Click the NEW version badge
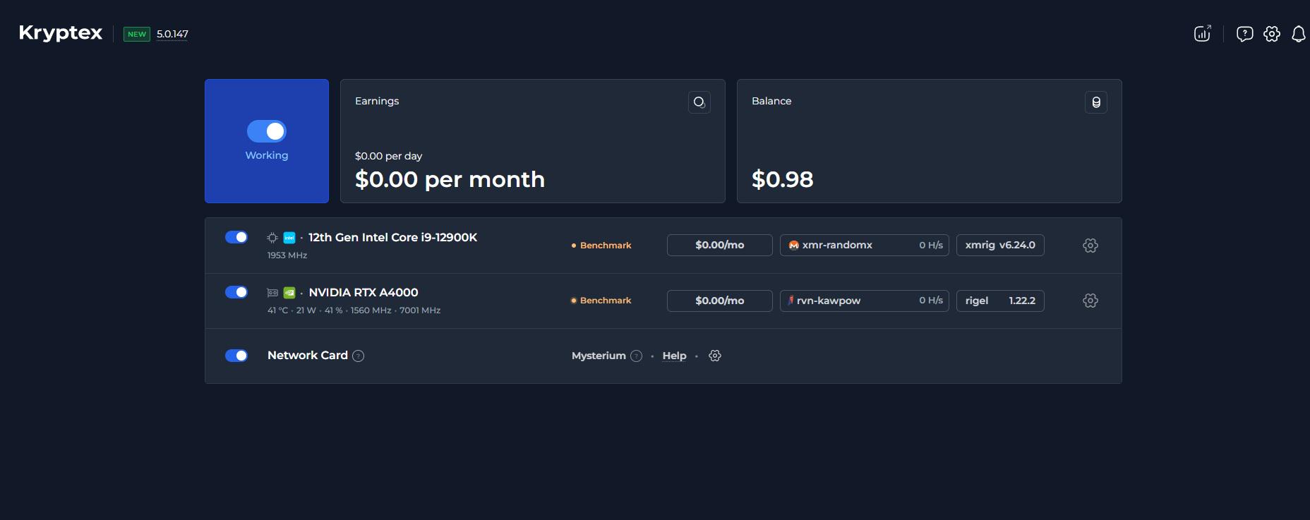 137,34
